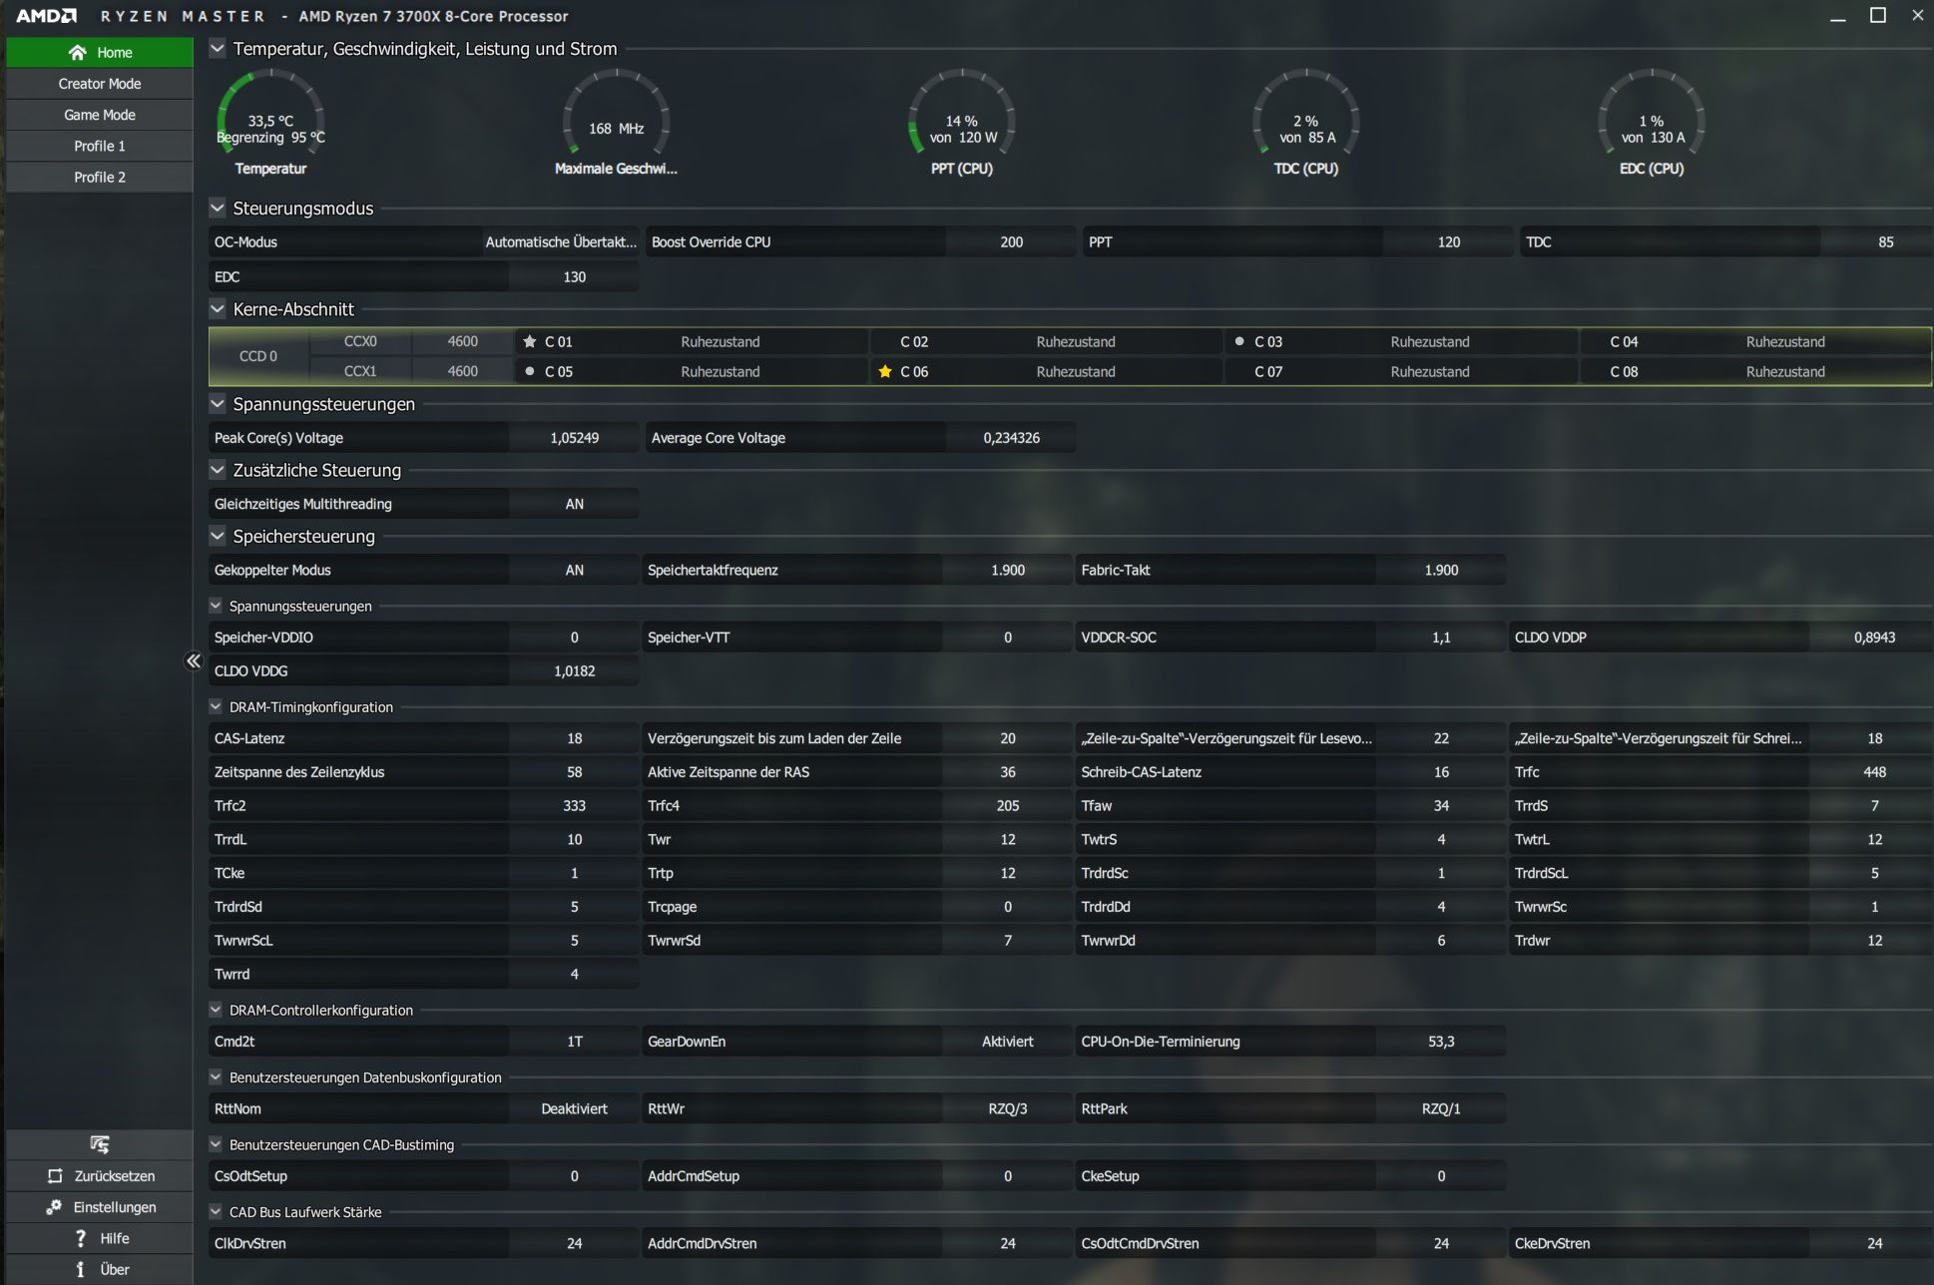Click the import/export profile icon in sidebar
The image size is (1934, 1285).
tap(99, 1144)
